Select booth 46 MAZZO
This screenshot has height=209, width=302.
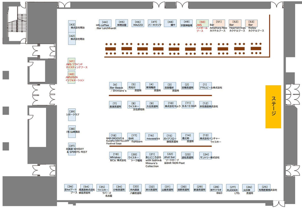tap(138, 24)
